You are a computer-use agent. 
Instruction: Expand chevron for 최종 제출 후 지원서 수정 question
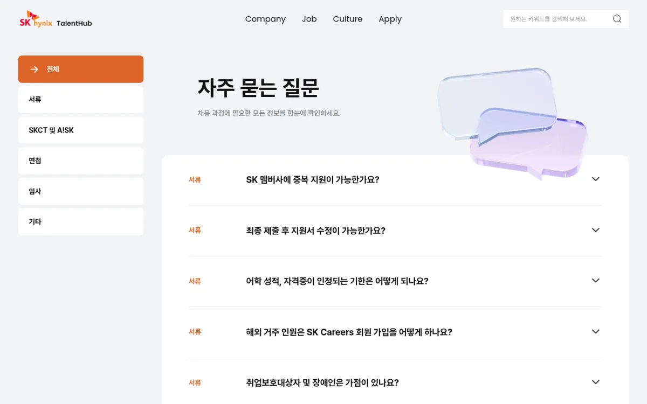coord(596,230)
